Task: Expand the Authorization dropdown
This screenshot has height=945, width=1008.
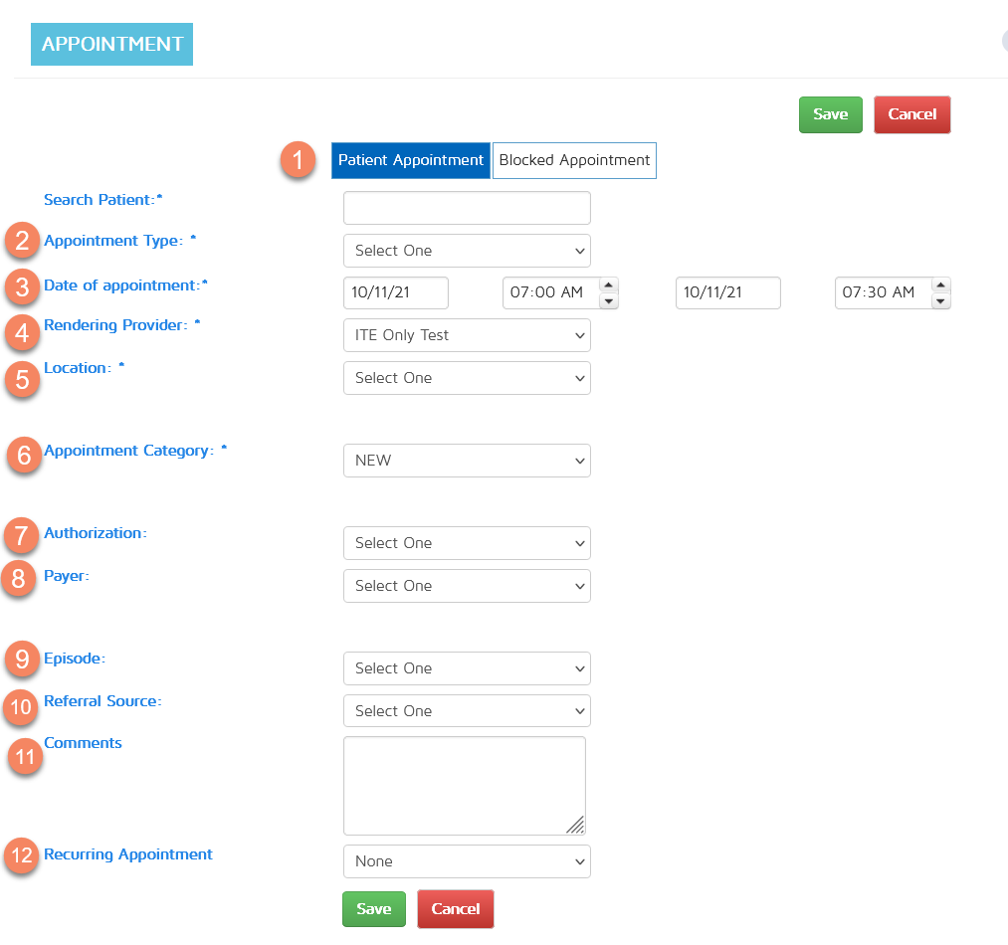Action: [467, 543]
